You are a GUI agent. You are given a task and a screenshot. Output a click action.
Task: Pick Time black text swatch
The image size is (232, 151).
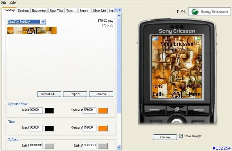click(x=49, y=129)
